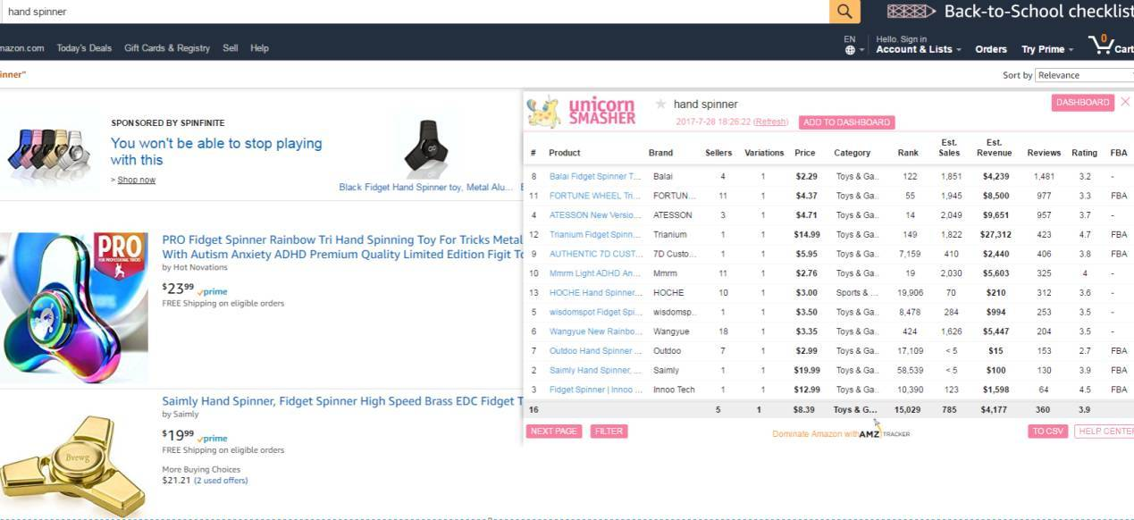This screenshot has height=520, width=1134.
Task: Click the Unicorn Smasher logo
Action: (x=583, y=112)
